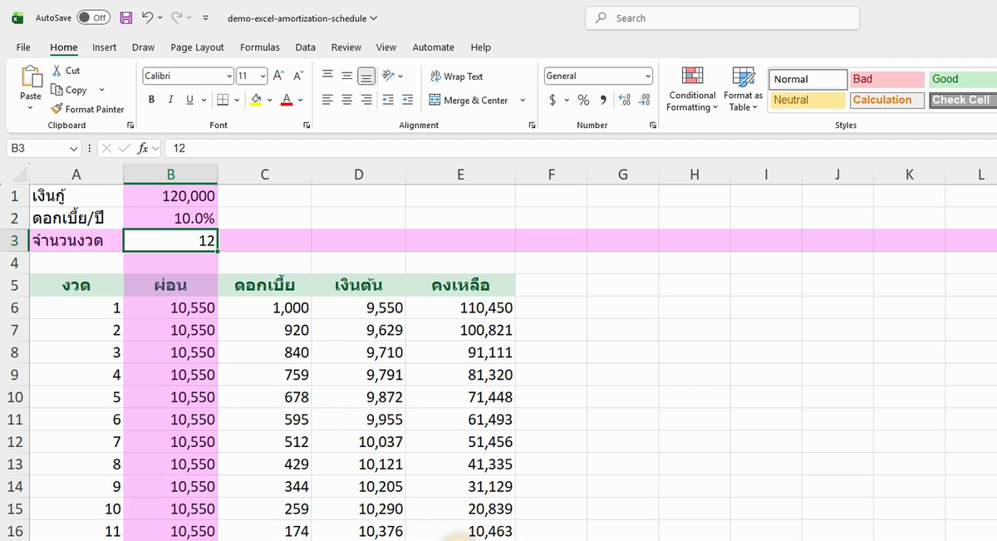The width and height of the screenshot is (997, 541).
Task: Open the File menu
Action: [x=23, y=47]
